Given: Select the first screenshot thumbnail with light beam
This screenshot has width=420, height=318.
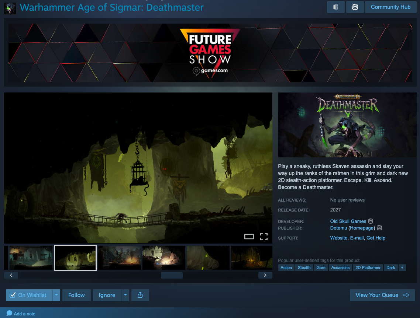Looking at the screenshot, I should (x=31, y=258).
